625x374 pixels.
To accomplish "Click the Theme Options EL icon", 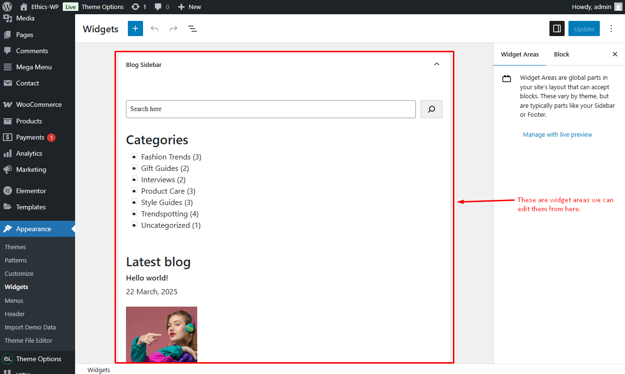I will pyautogui.click(x=7, y=359).
